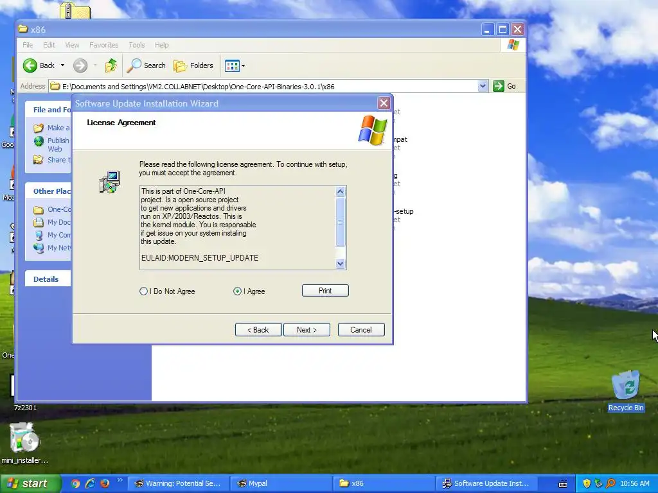
Task: Click the File and Folder Tasks header
Action: [x=48, y=109]
